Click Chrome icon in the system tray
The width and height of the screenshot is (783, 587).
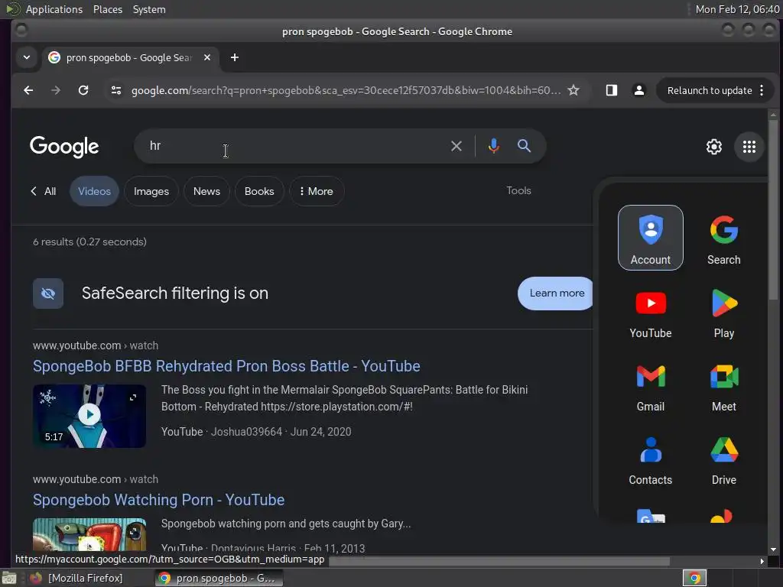(694, 578)
